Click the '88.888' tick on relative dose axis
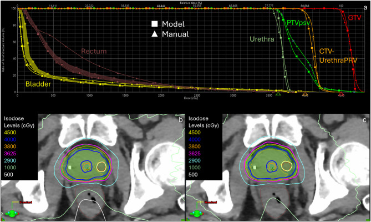The width and height of the screenshot is (371, 222). click(305, 6)
